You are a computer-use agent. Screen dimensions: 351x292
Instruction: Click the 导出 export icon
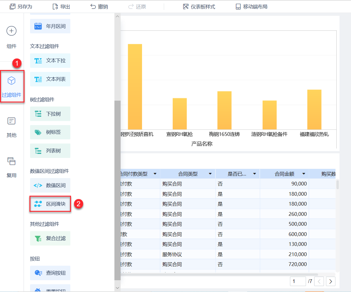point(55,7)
